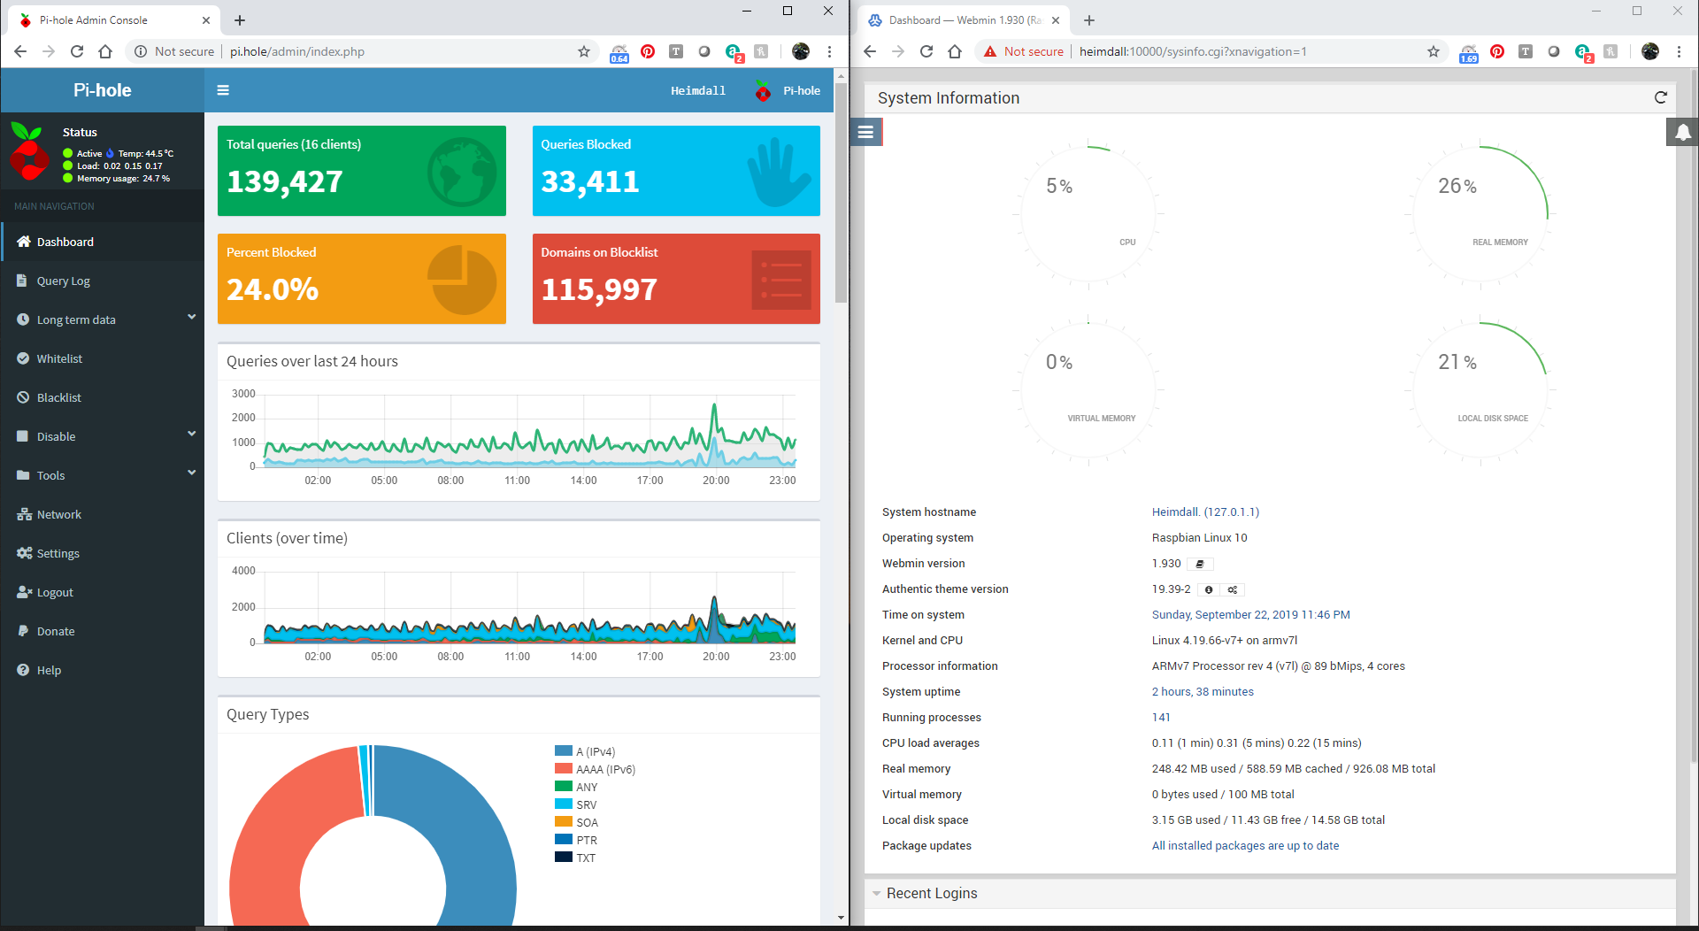Viewport: 1699px width, 931px height.
Task: Reload the Pi-hole browser page
Action: [77, 51]
